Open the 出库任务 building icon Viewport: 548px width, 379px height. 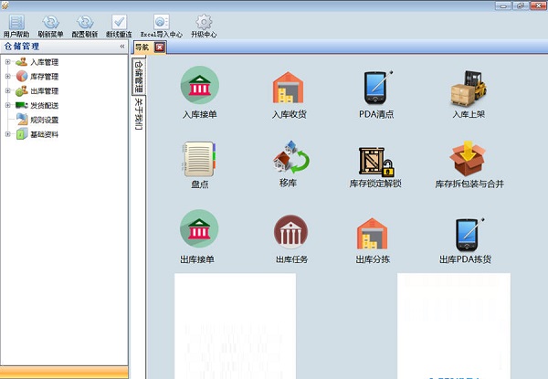pos(290,231)
